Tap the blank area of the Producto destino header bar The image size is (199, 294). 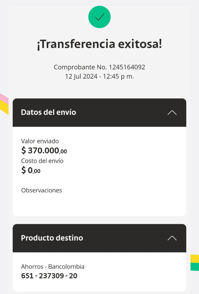tap(124, 238)
